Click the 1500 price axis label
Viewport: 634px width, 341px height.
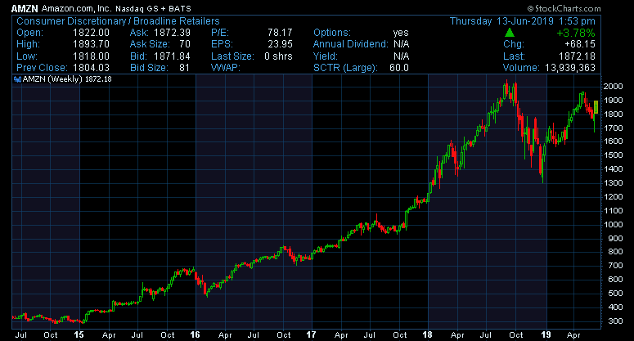(613, 155)
